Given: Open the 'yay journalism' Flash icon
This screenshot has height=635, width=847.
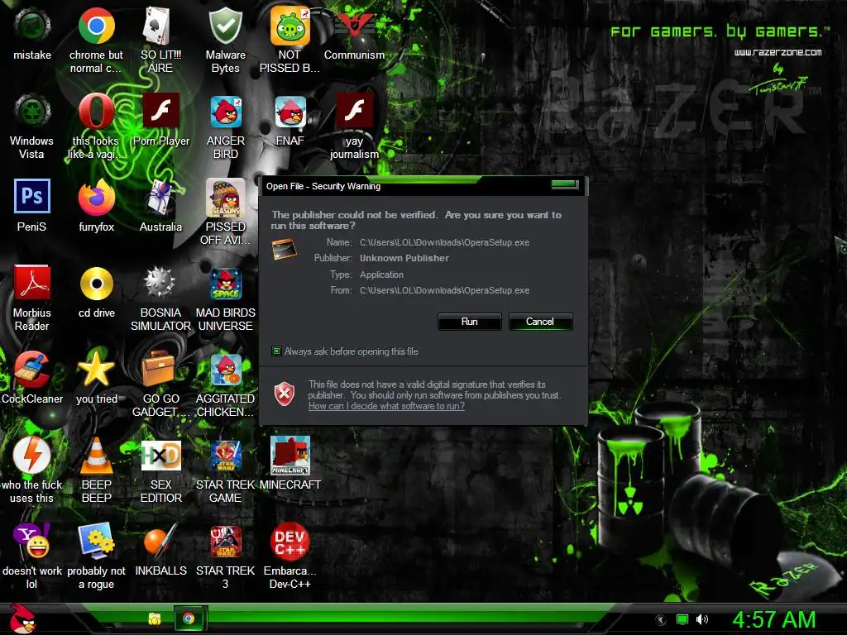Looking at the screenshot, I should [354, 111].
